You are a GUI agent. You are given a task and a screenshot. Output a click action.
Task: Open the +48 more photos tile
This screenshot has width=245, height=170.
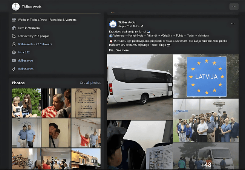point(206,156)
